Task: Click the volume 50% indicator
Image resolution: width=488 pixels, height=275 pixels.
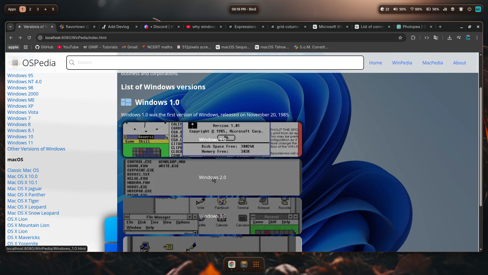Action: (400, 9)
